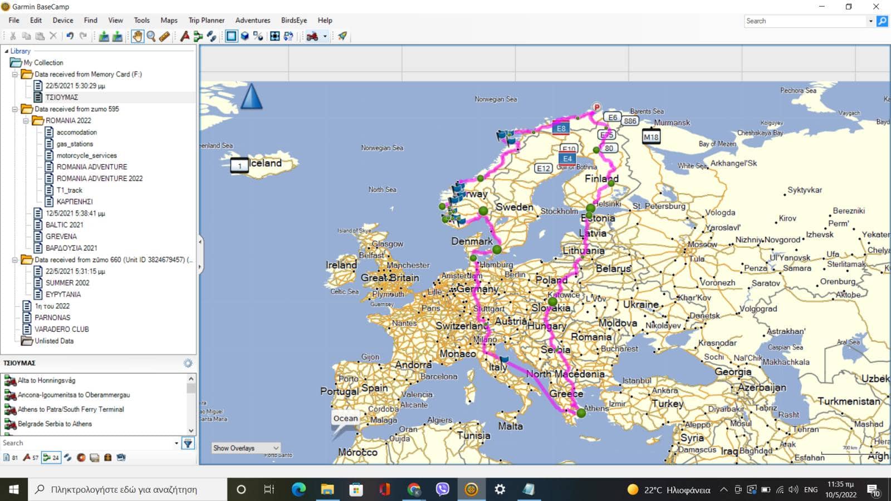The image size is (891, 501).
Task: Click the Send to Device icon
Action: pos(104,36)
